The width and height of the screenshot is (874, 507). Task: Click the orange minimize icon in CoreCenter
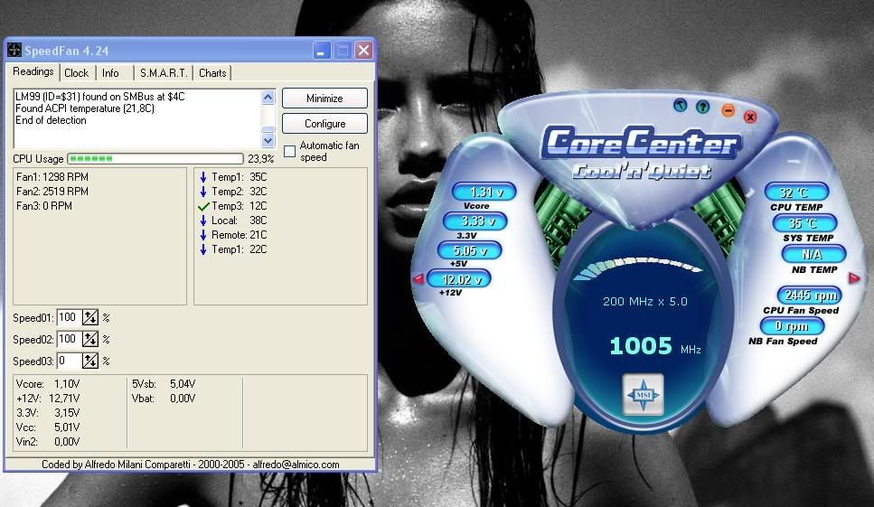tap(728, 110)
